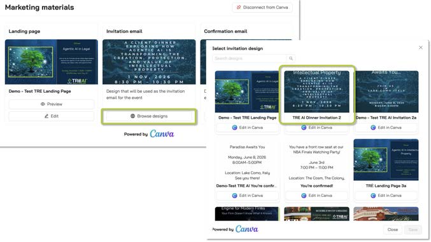This screenshot has width=431, height=242.
Task: Edit the landing page design
Action: pyautogui.click(x=52, y=116)
